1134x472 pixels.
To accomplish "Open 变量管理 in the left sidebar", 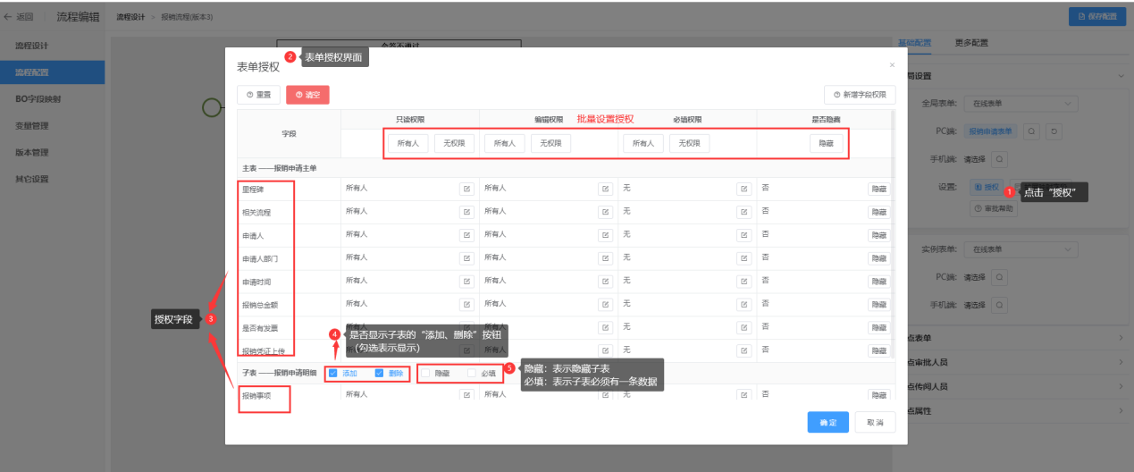I will click(32, 125).
